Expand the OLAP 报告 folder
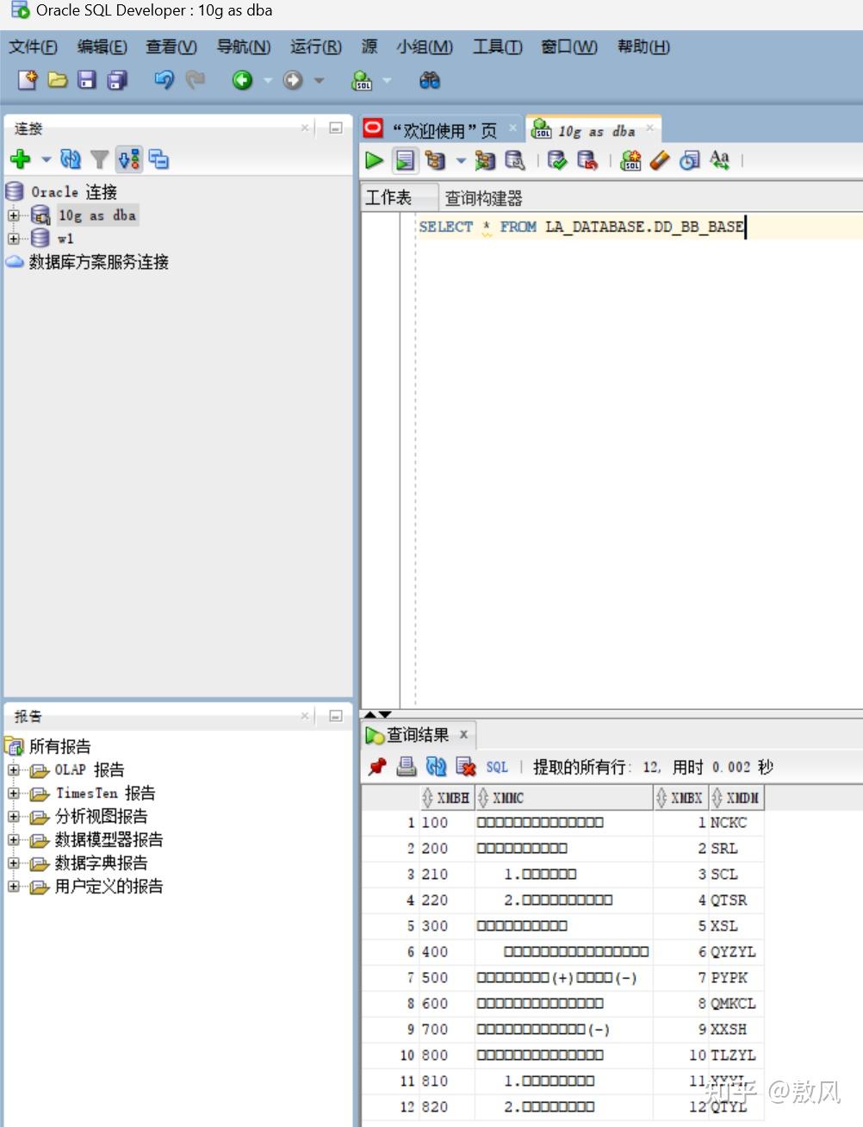The height and width of the screenshot is (1127, 863). 14,769
